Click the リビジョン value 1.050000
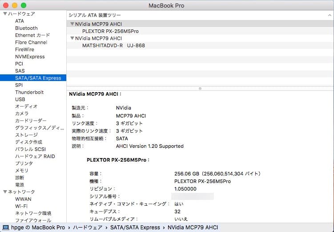Screen dimensions: 334x232 click(185, 189)
